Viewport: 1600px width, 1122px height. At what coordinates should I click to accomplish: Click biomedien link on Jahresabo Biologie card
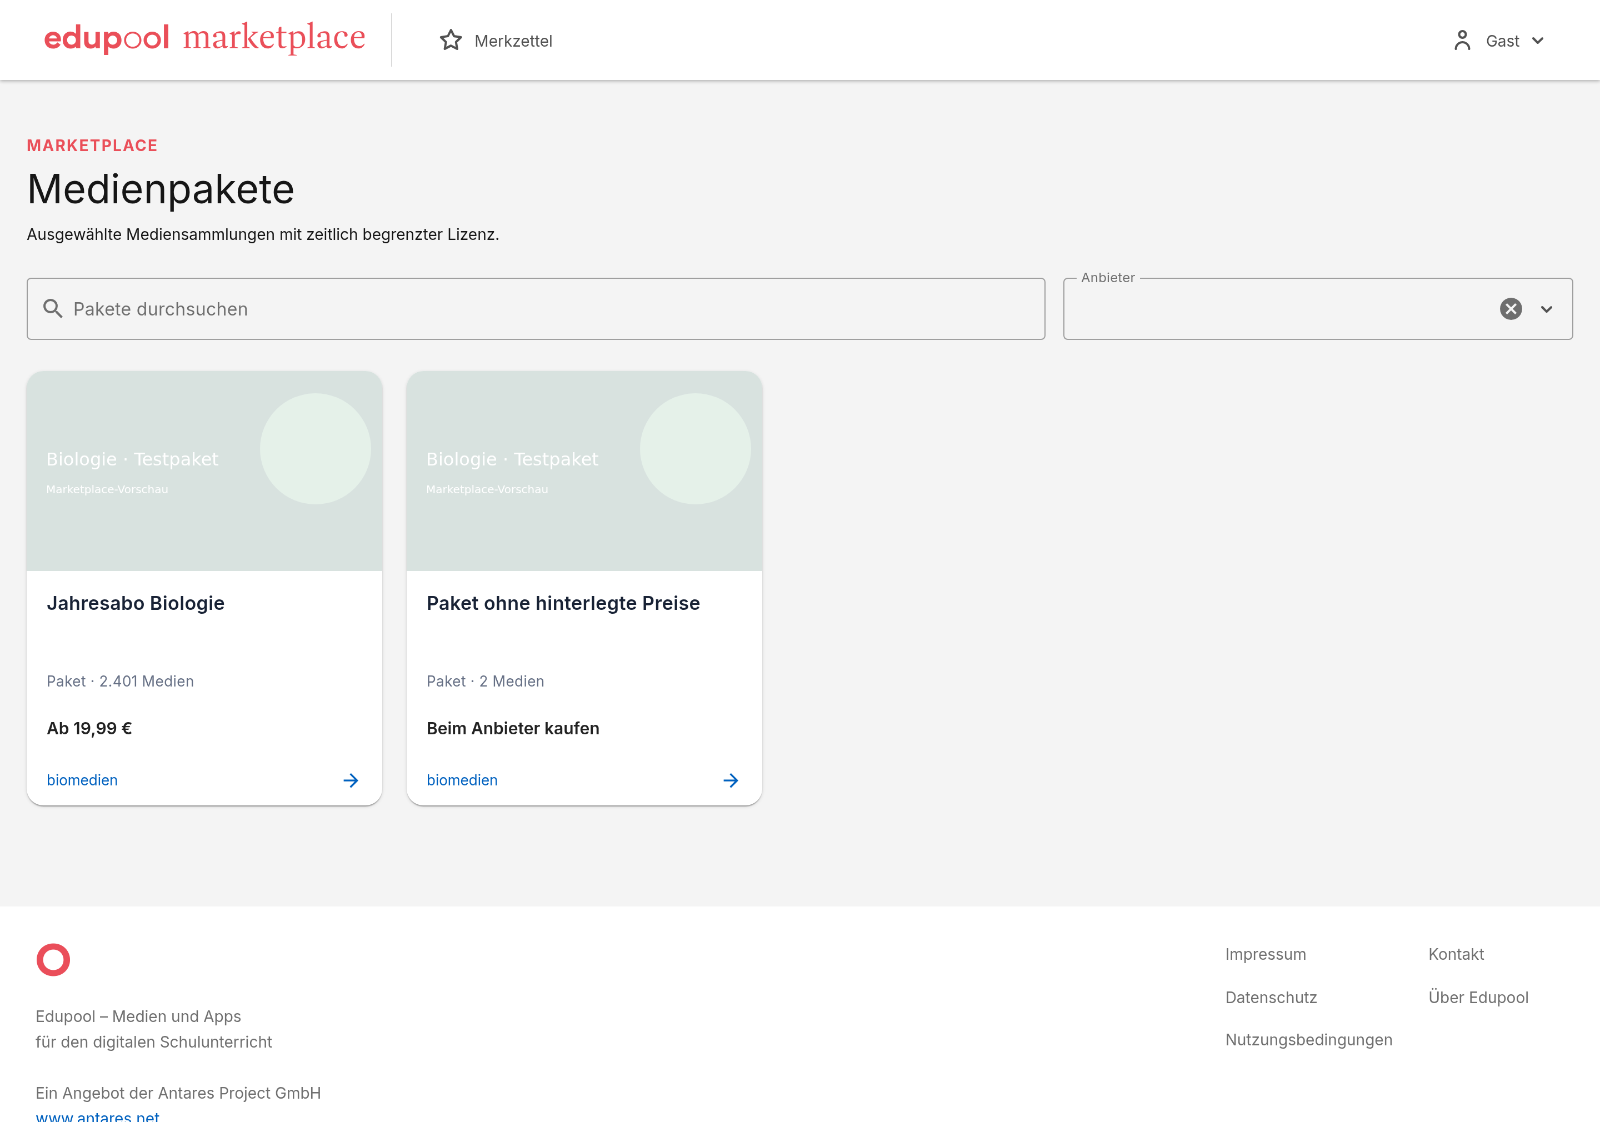(x=82, y=780)
